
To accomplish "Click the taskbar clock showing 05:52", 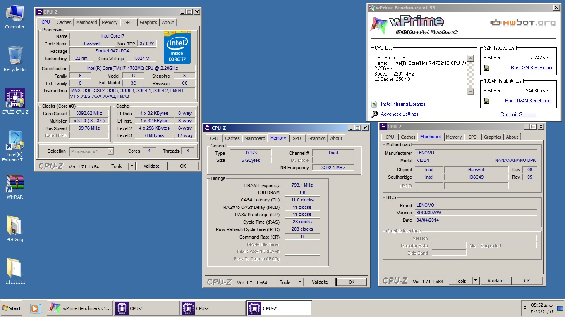I will click(x=541, y=308).
